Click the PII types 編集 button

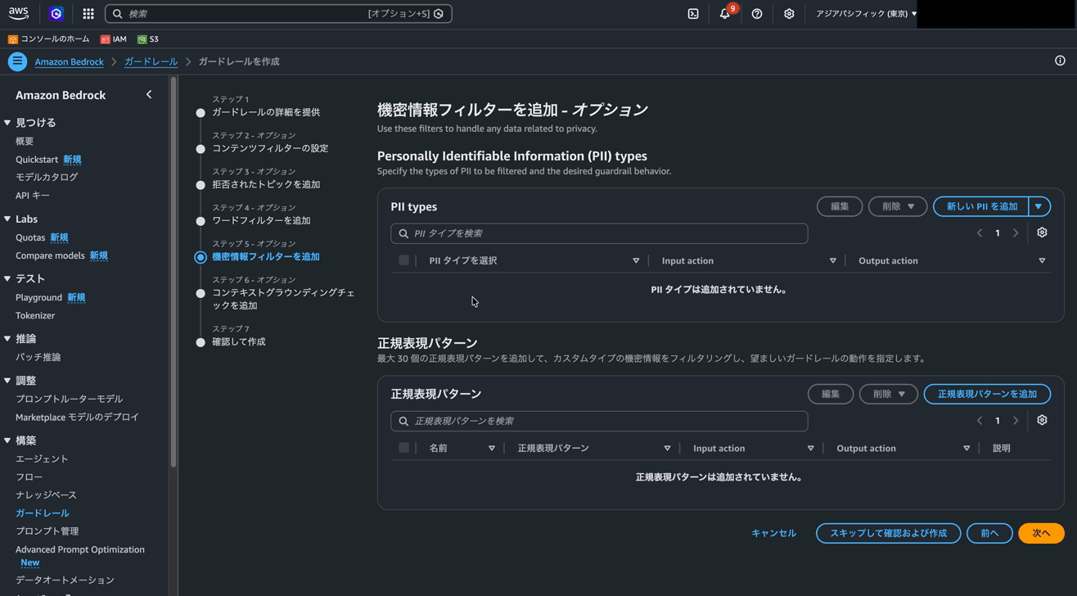[x=840, y=206]
